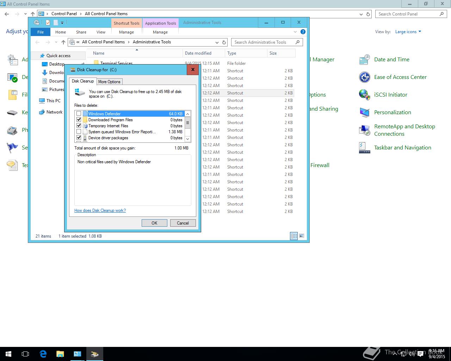Open the Terminal Services folder
The width and height of the screenshot is (451, 361).
pos(116,63)
